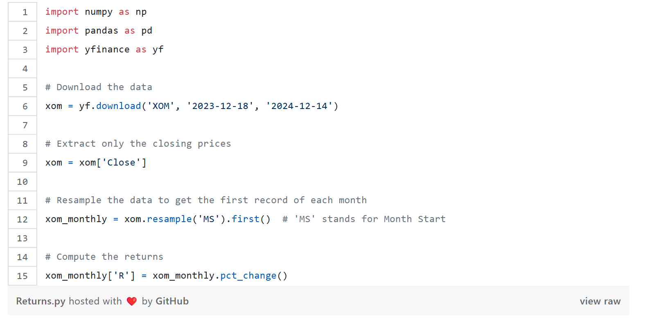Screen dimensions: 654x320
Task: Click line number 6 in the gutter
Action: 25,107
